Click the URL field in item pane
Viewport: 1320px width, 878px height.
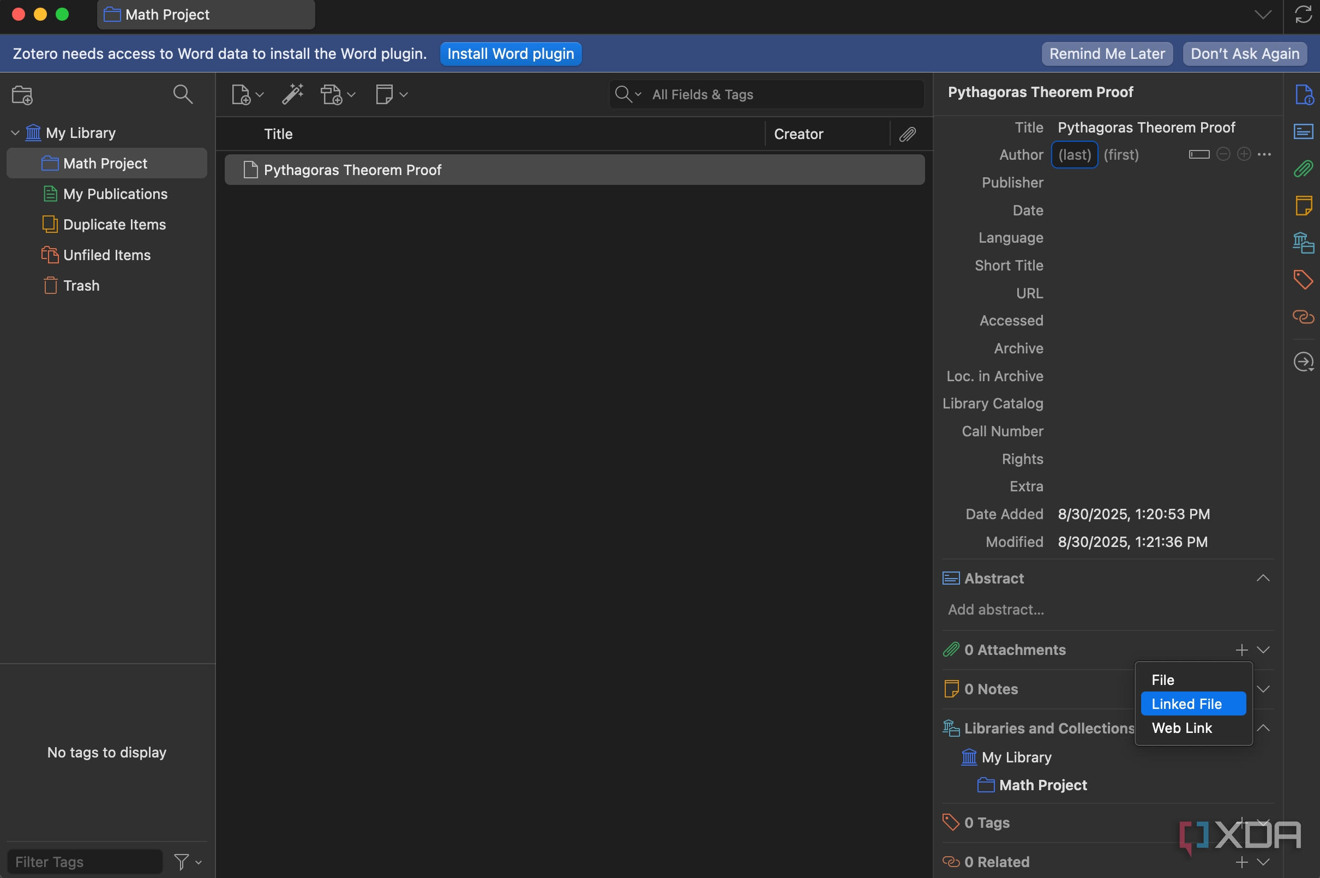1162,293
